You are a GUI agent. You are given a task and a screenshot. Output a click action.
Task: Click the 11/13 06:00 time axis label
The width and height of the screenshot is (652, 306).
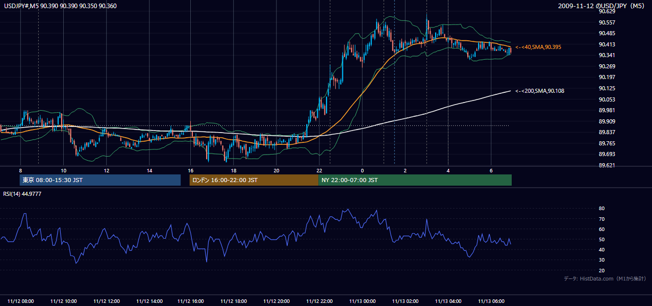point(492,301)
